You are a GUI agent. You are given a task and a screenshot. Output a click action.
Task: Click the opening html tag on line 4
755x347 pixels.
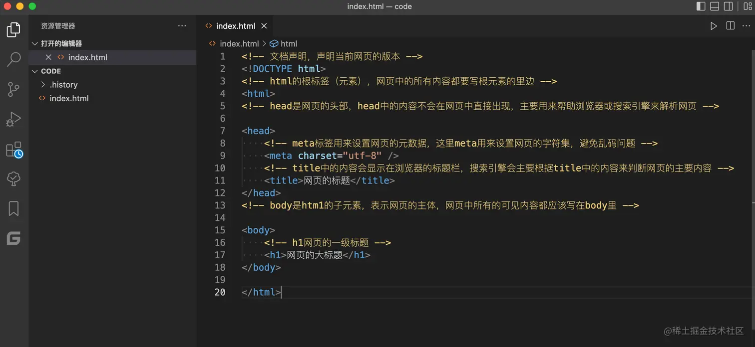point(258,93)
